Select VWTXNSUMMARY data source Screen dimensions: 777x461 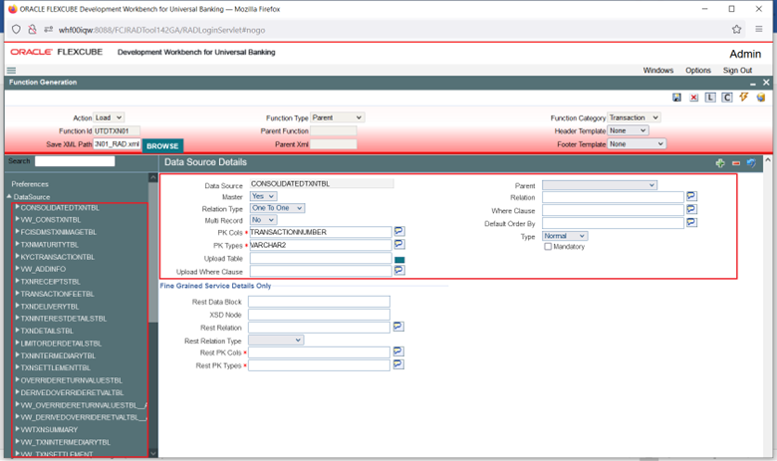[49, 430]
